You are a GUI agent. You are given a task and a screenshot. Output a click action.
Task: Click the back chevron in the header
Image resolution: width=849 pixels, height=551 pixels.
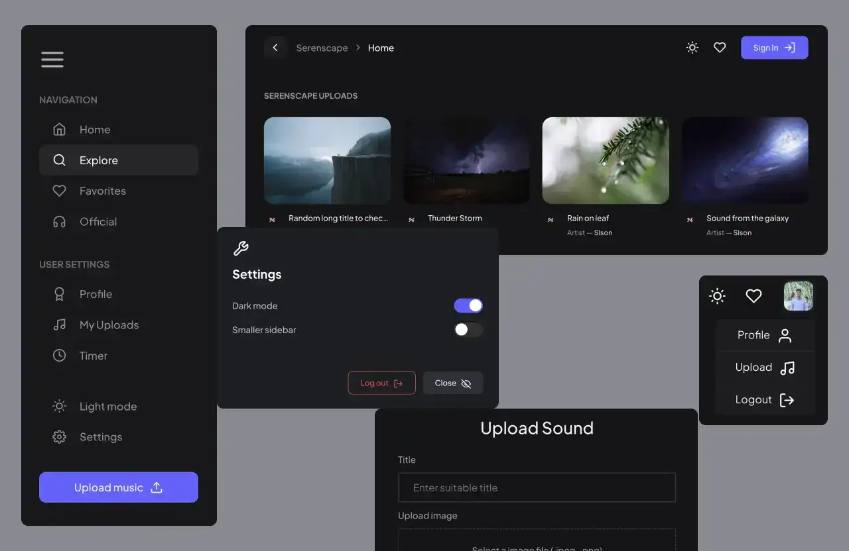tap(275, 48)
